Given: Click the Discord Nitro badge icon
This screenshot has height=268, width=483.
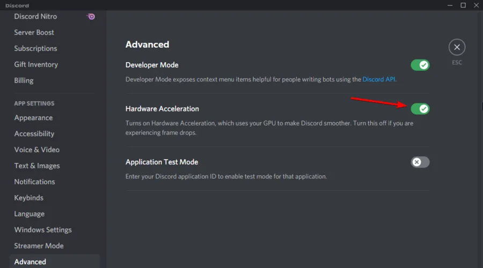Looking at the screenshot, I should 91,17.
